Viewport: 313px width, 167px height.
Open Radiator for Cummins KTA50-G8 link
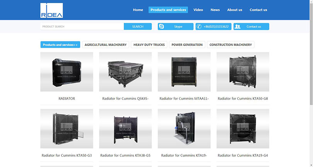243,99
